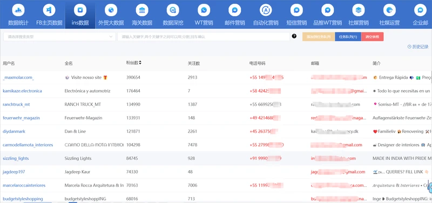432x203 pixels.
Task: Open the 企业邮 enterprise mail icon
Action: [x=421, y=10]
